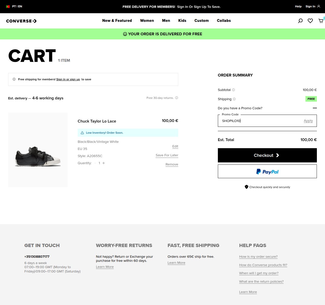Click the smiley icon in delivery banner

[125, 34]
